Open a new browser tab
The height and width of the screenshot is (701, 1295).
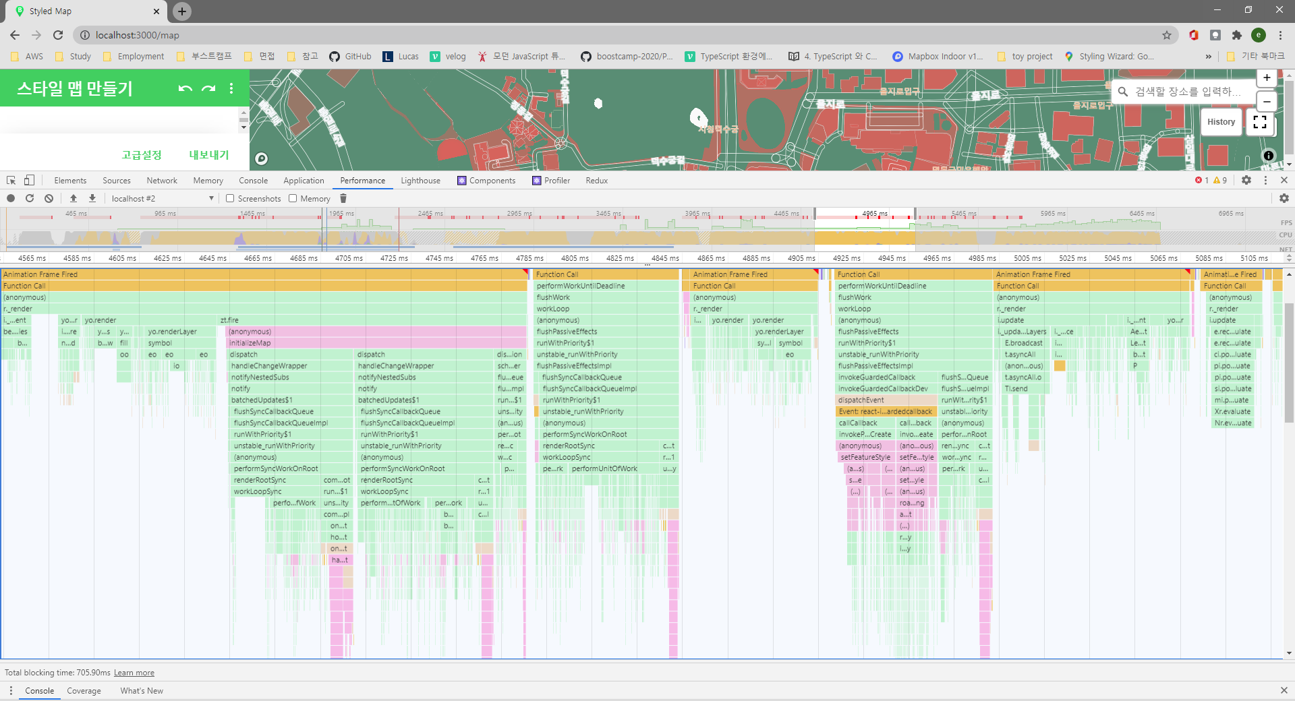coord(182,11)
